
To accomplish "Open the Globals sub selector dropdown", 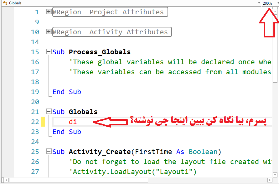I will 259,3.
